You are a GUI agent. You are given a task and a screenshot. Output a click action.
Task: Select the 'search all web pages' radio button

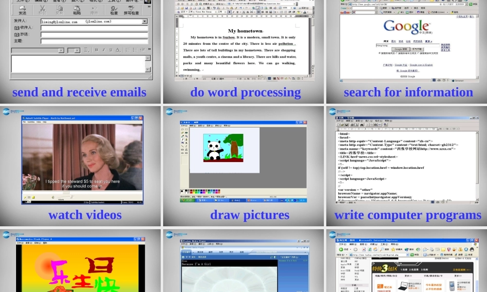380,53
